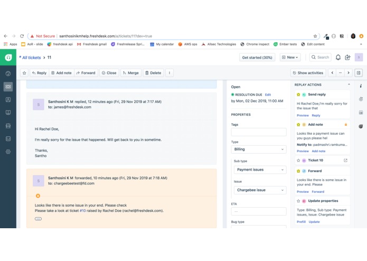Open the info icon in right rail
Screen dimensions: 367x261
(361, 86)
